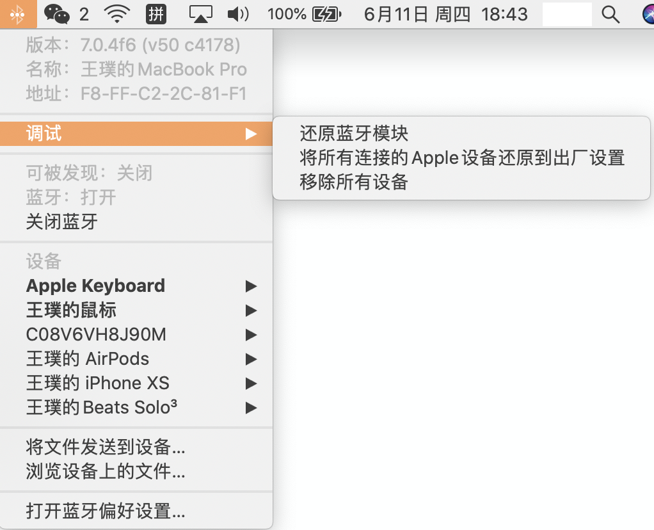Choose 移除所有设备 from debug submenu
Image resolution: width=654 pixels, height=530 pixels.
pos(354,182)
